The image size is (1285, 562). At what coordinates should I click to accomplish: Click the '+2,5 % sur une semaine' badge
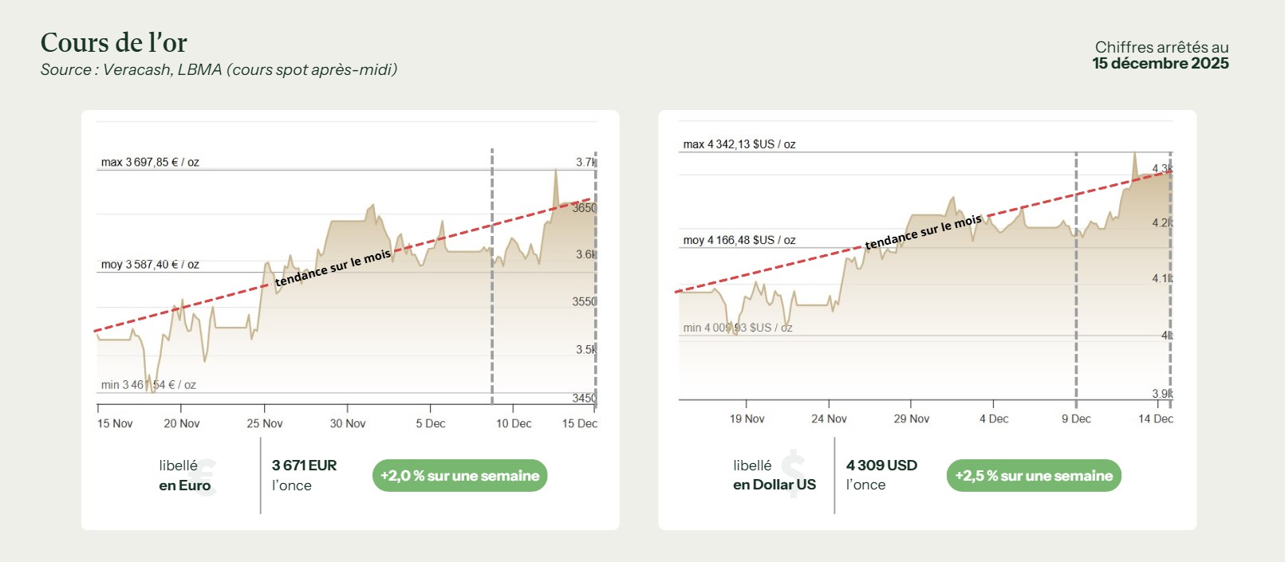click(x=1034, y=476)
